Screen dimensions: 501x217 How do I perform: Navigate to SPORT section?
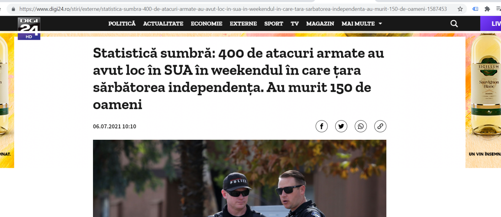click(274, 24)
